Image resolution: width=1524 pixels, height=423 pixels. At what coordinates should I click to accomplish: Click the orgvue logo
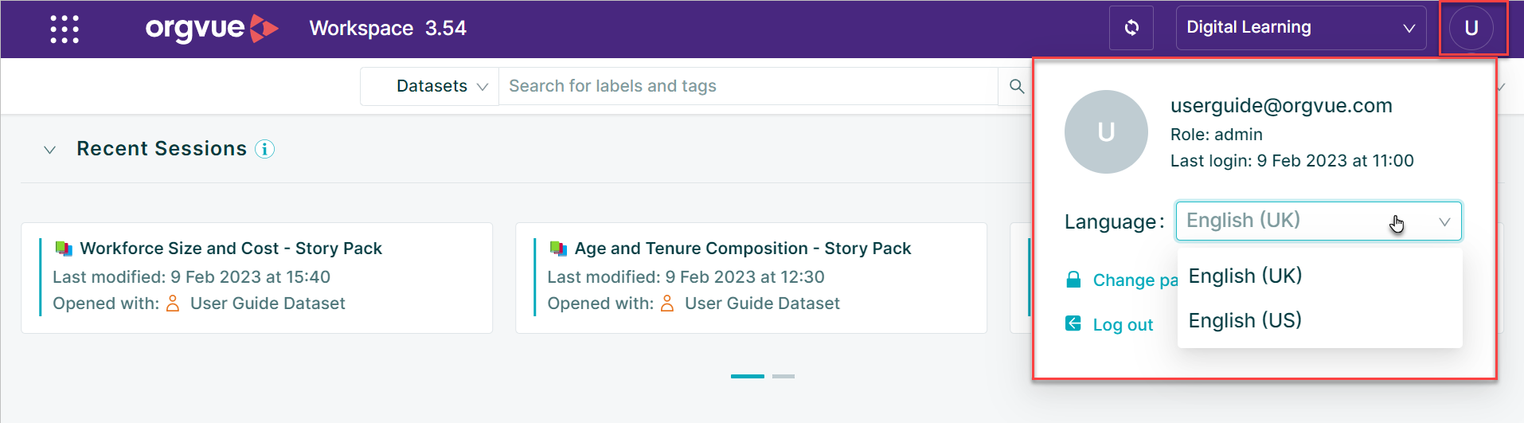(x=212, y=29)
